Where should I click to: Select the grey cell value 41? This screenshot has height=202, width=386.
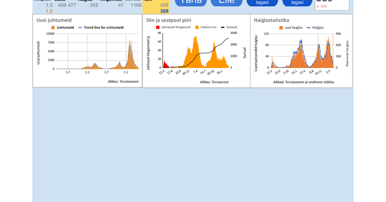coord(121,5)
